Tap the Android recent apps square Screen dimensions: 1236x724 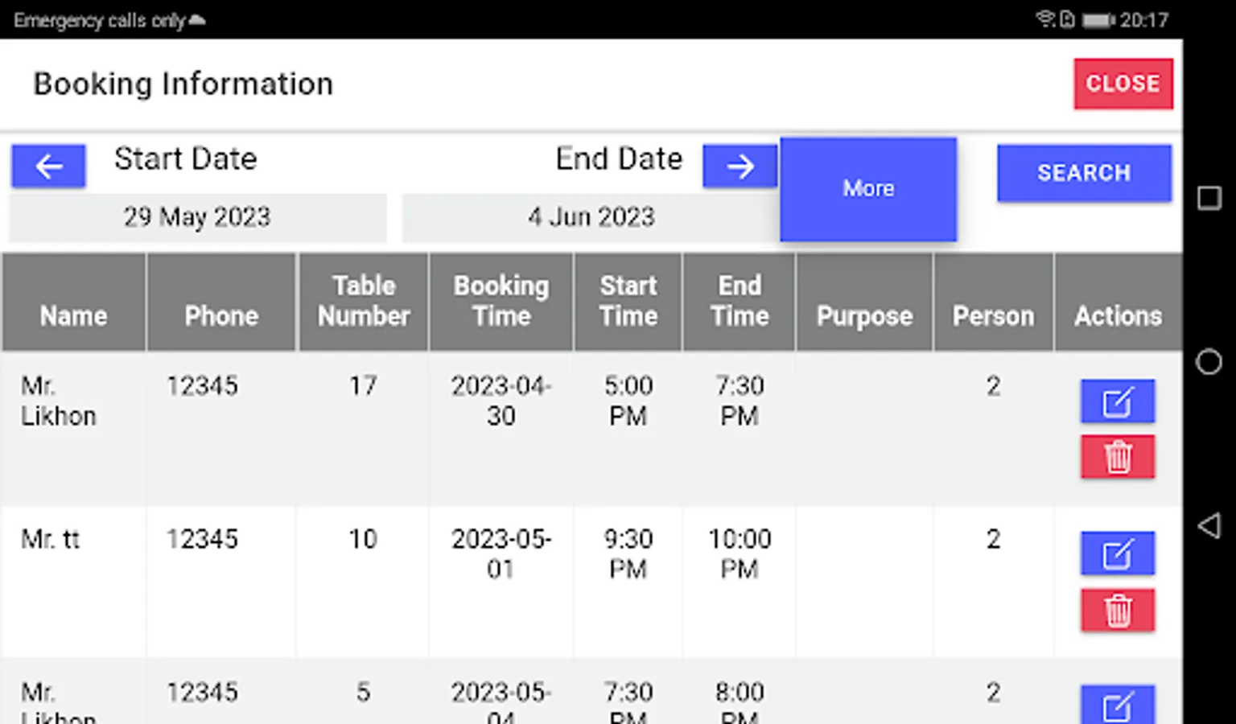pos(1209,198)
